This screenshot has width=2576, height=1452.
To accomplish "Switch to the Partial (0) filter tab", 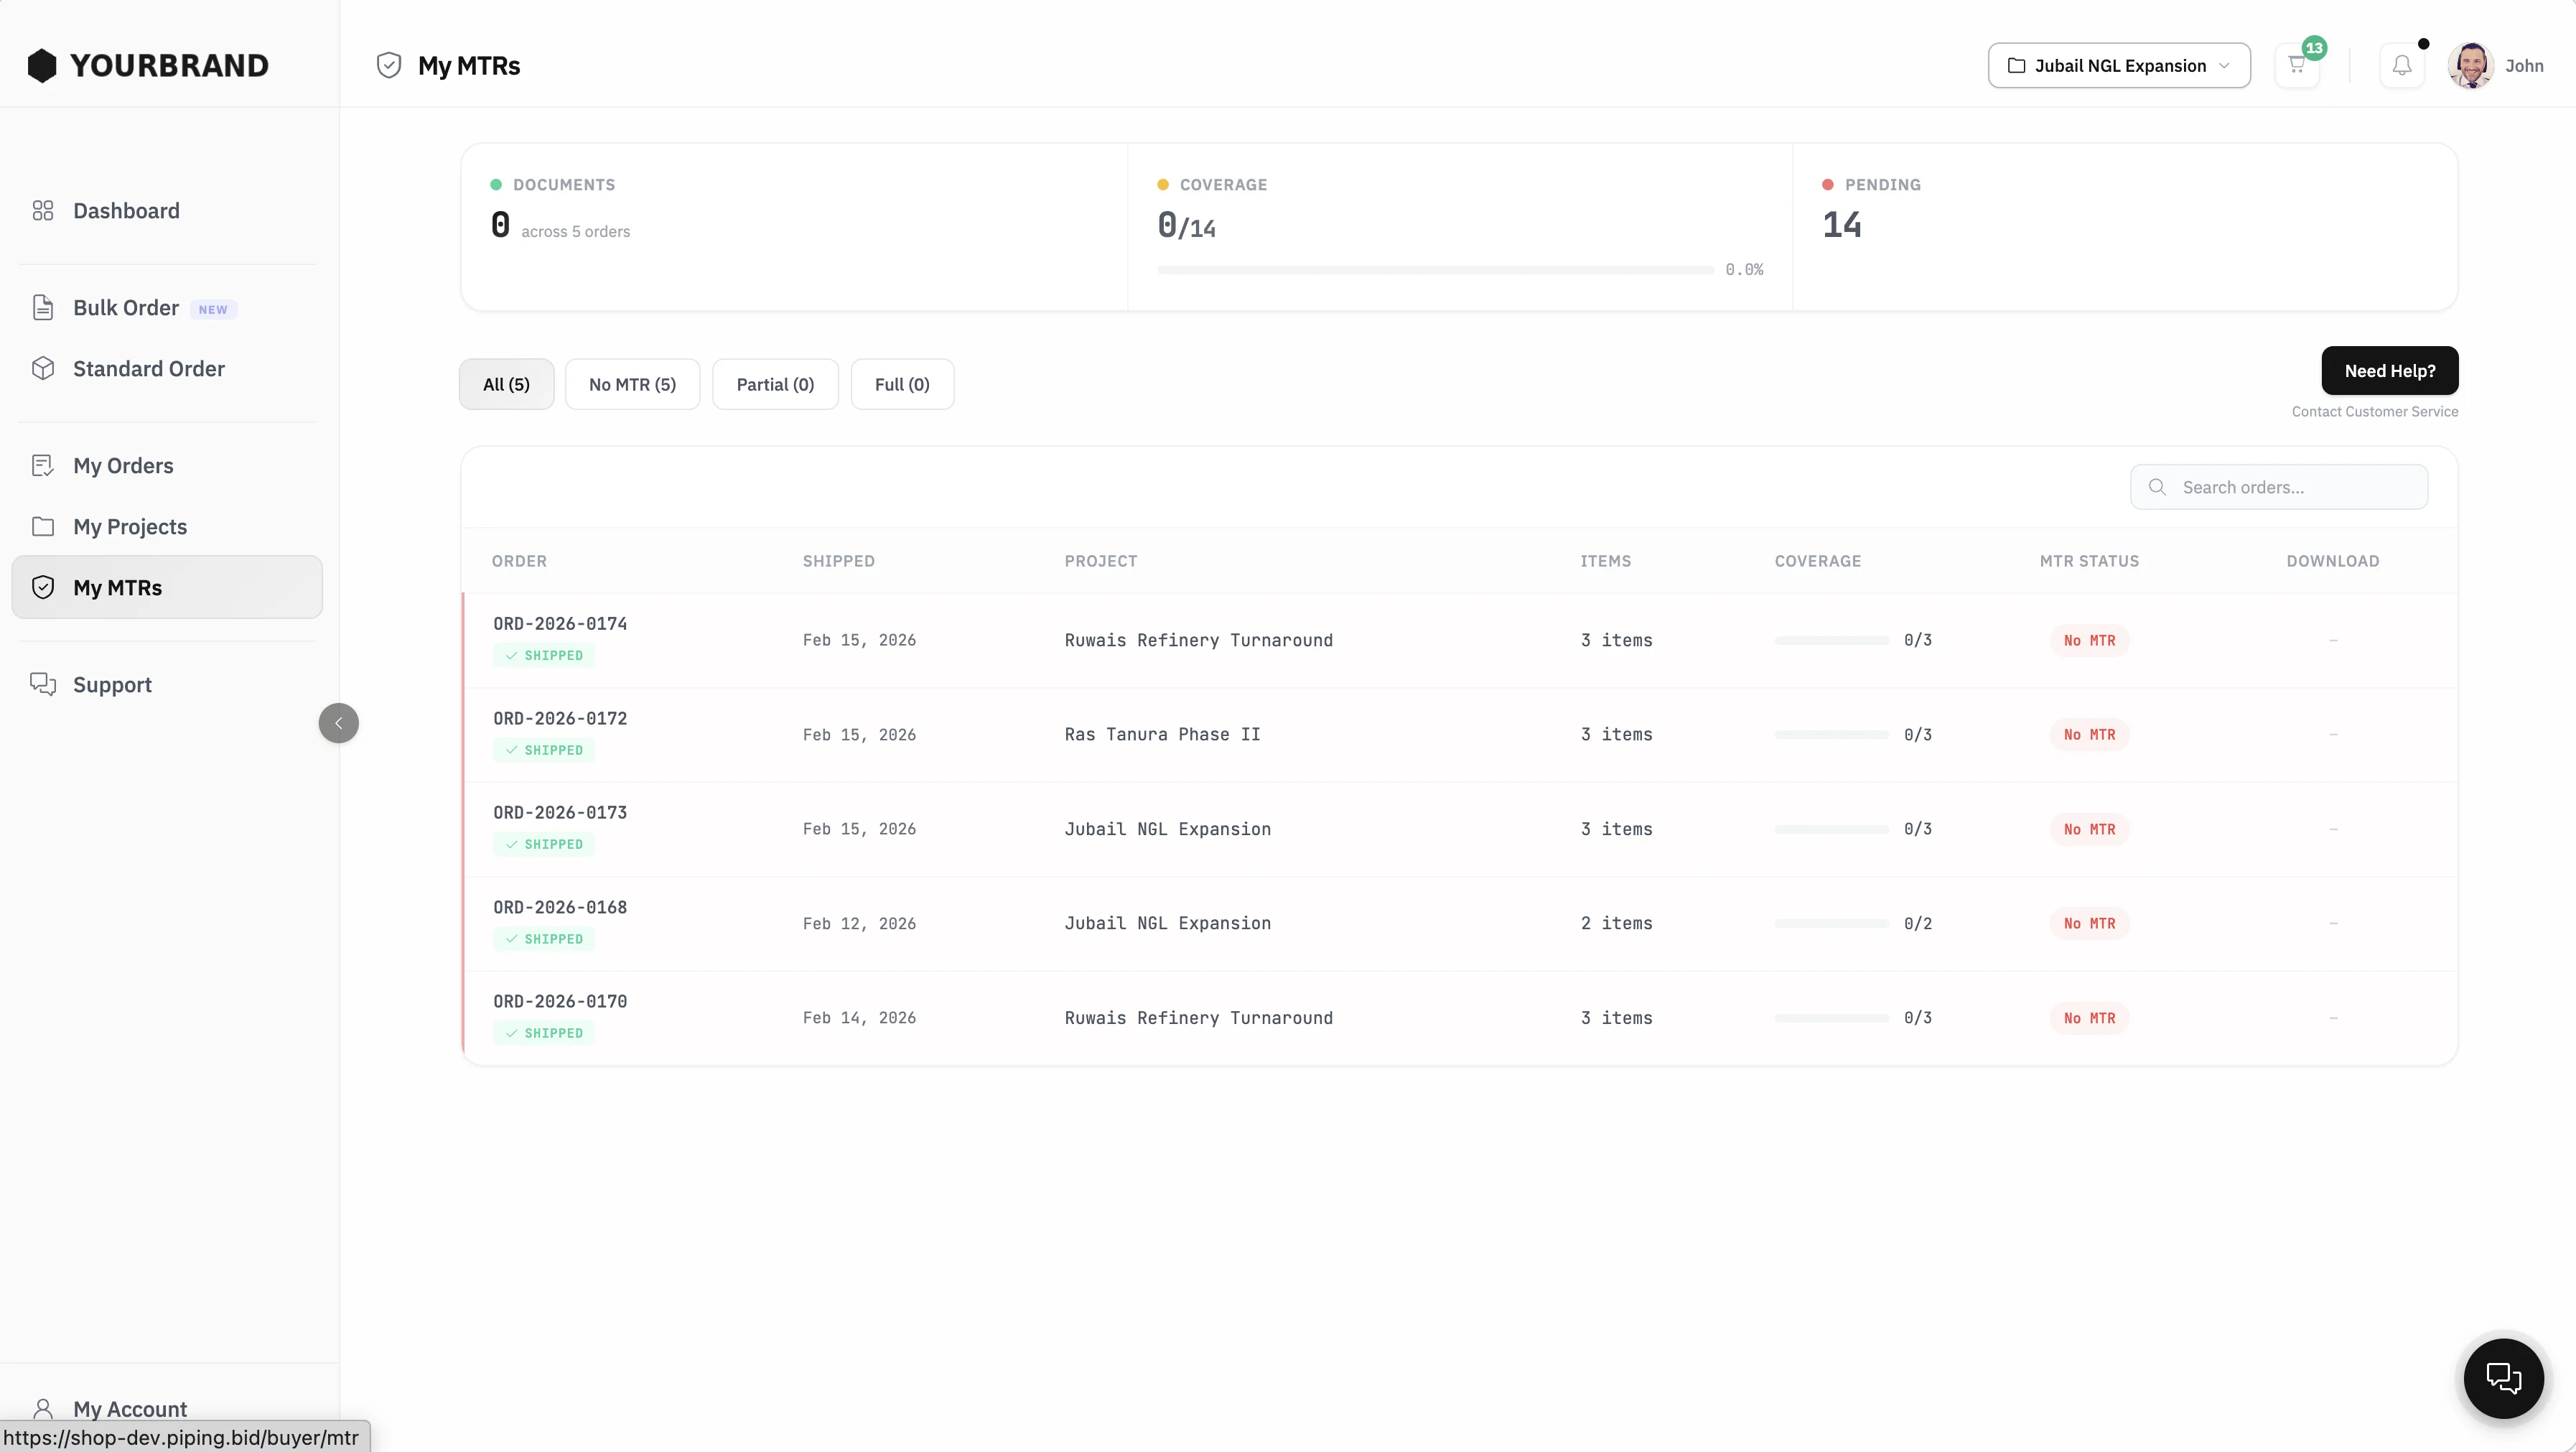I will (x=775, y=385).
